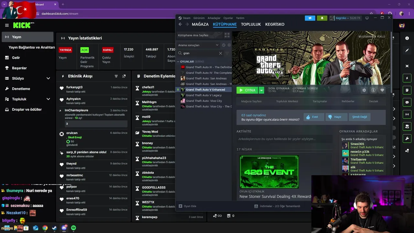The height and width of the screenshot is (233, 414).
Task: Click the info icon in Kick right rail
Action: point(407,38)
